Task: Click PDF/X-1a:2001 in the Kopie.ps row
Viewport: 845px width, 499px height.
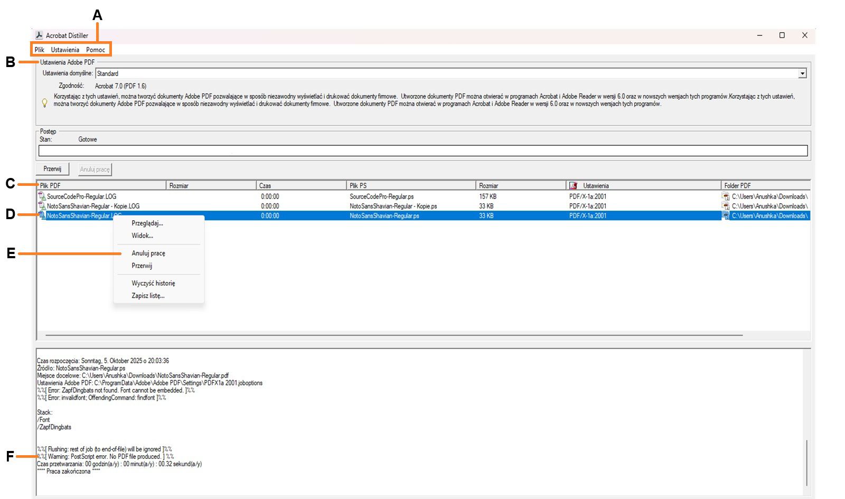Action: pos(588,206)
